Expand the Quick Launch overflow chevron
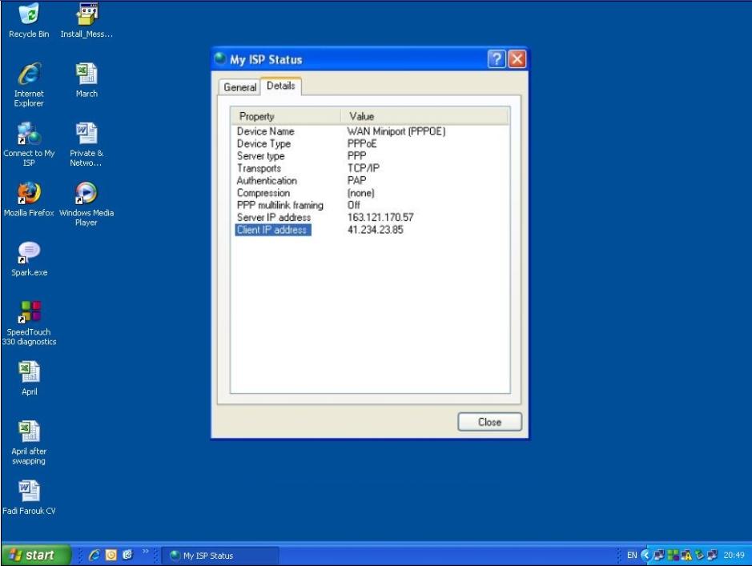752x566 pixels. click(x=146, y=552)
